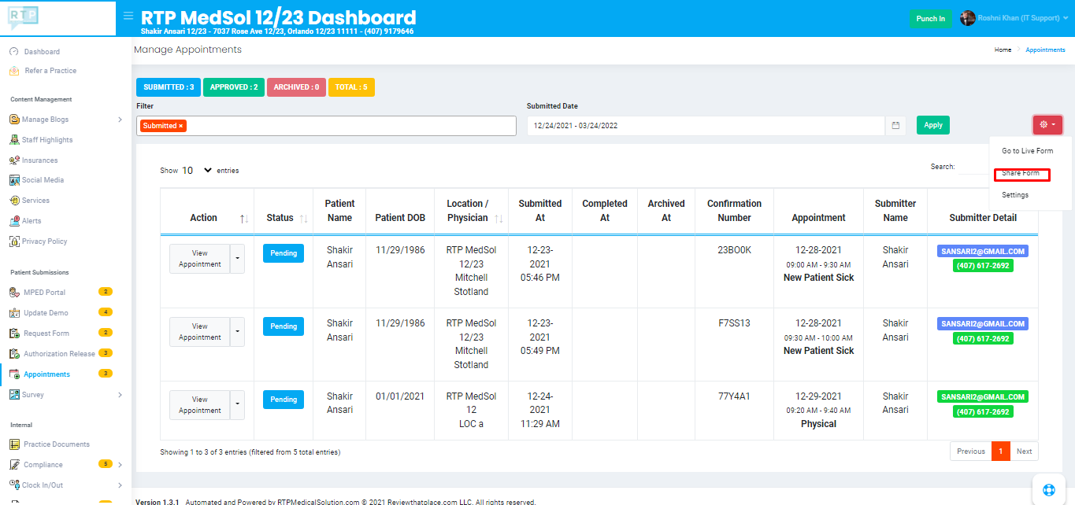This screenshot has height=505, width=1075.
Task: Click View Appointment for 77Y4A1 row
Action: (199, 404)
